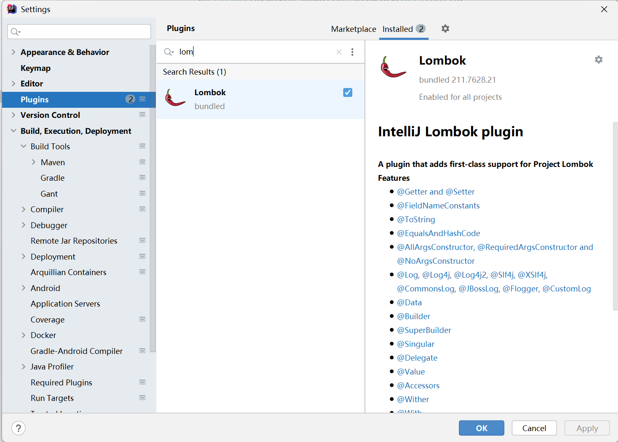Close the Settings dialog window
Screen dimensions: 618x442
604,9
